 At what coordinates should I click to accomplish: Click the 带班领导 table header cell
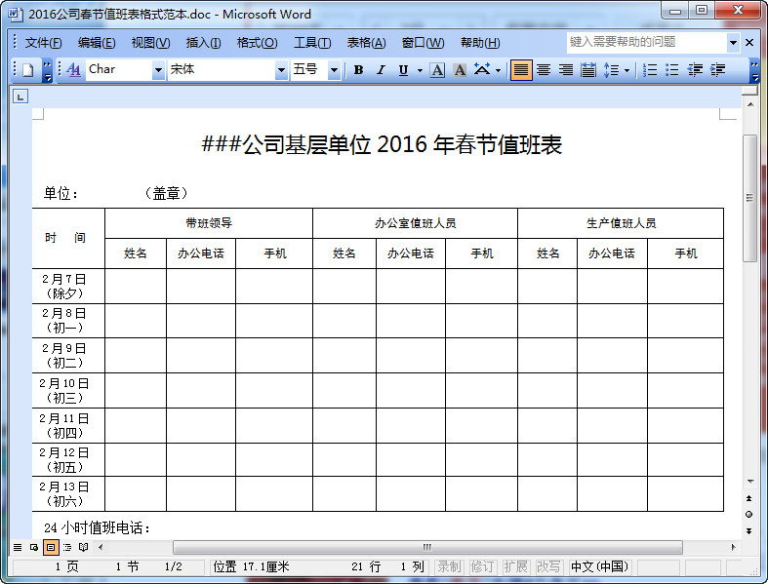tap(209, 223)
